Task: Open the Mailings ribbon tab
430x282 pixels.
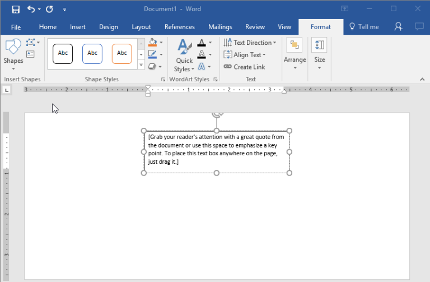Action: [x=220, y=27]
